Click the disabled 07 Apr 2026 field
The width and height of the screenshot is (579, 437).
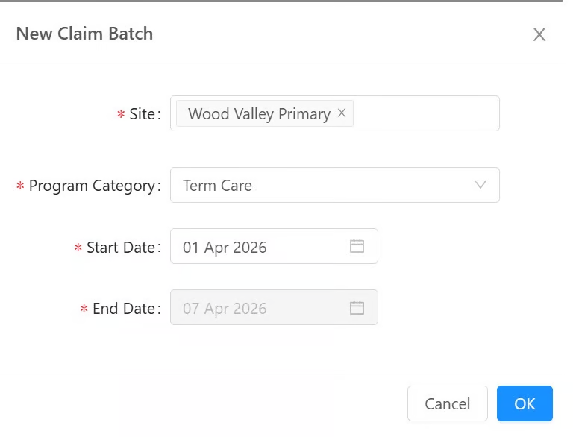[x=254, y=308]
